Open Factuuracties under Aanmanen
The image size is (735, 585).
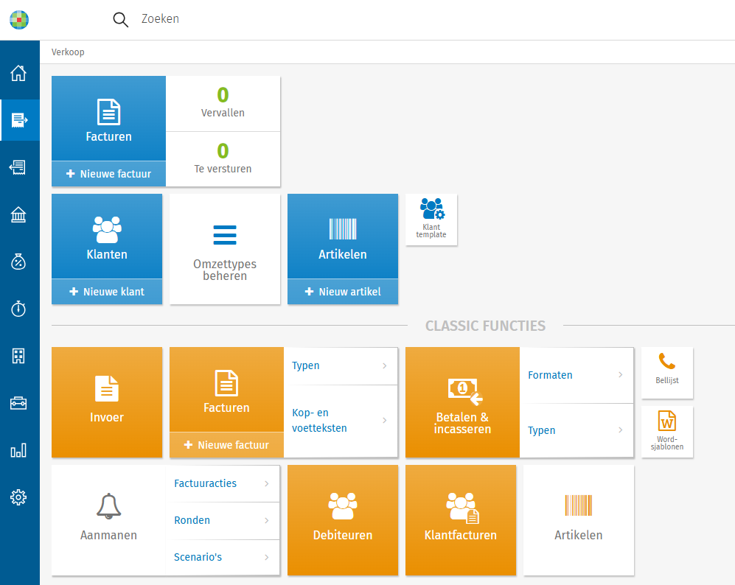tap(223, 483)
